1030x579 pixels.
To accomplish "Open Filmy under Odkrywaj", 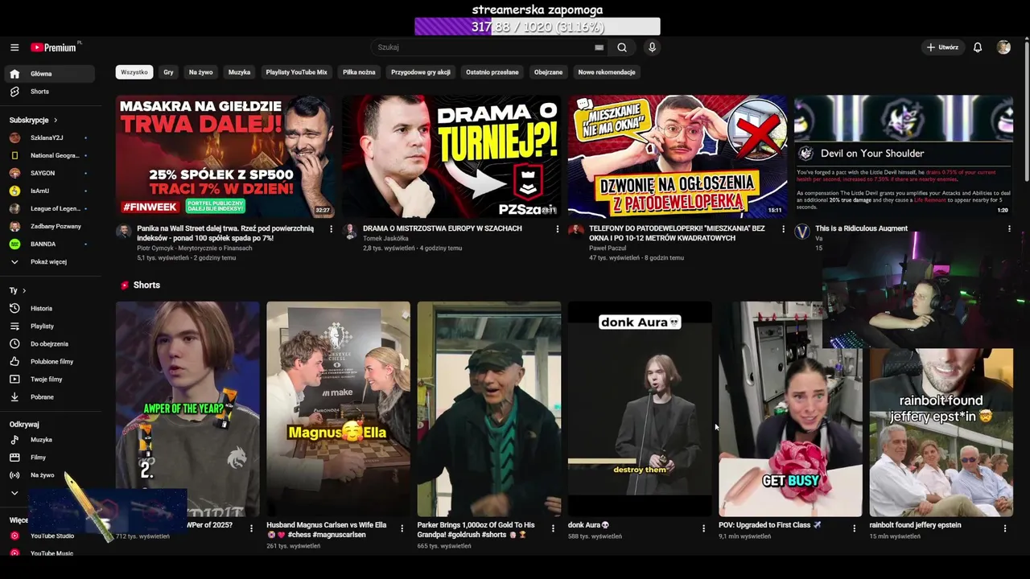I will click(50, 458).
